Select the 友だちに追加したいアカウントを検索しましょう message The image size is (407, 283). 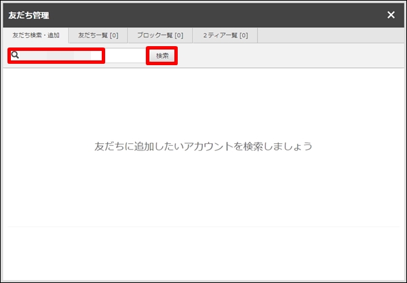203,147
